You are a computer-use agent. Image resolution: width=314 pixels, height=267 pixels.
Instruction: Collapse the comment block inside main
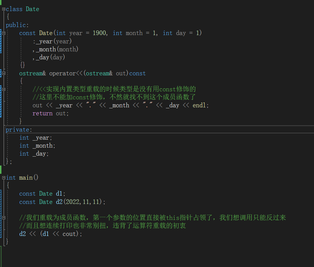point(4,217)
